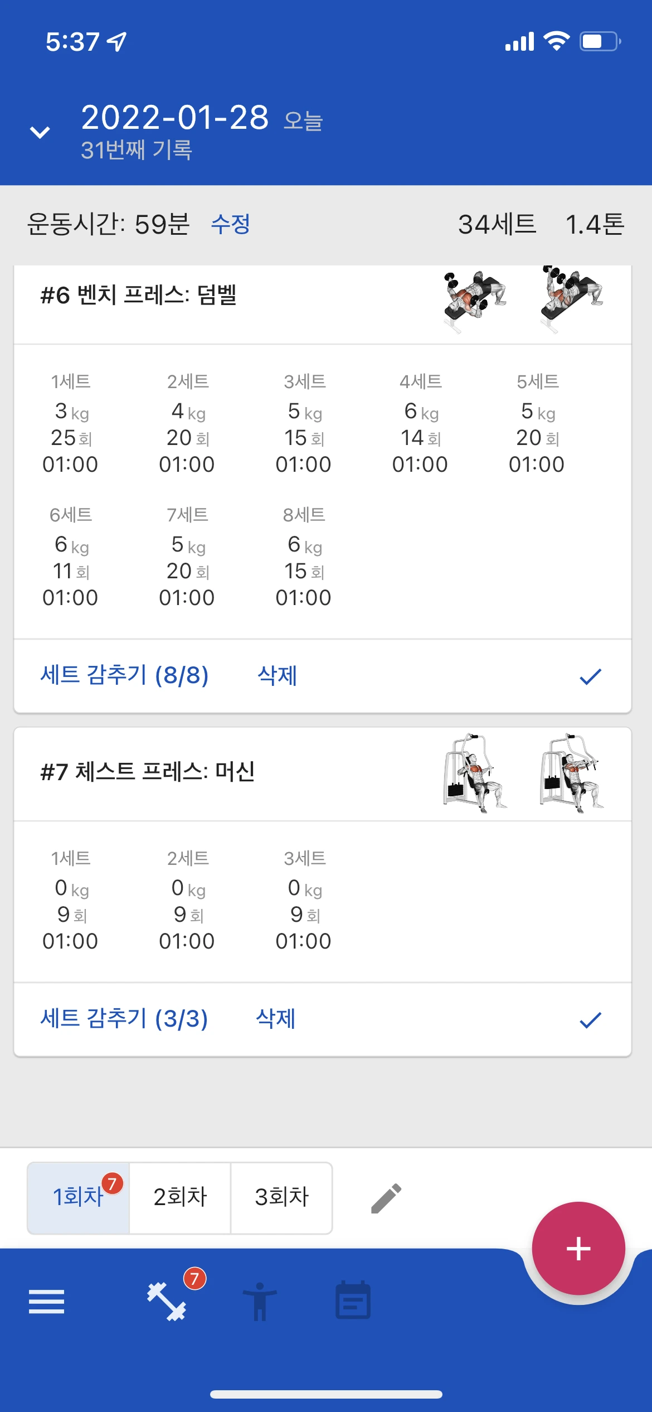Viewport: 652px width, 1412px height.
Task: Switch to the 3회차 tab
Action: (281, 1197)
